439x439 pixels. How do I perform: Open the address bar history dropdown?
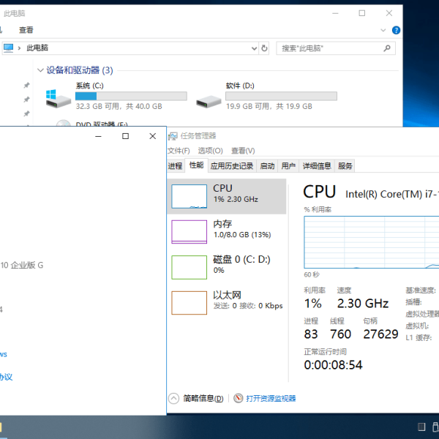tap(254, 48)
